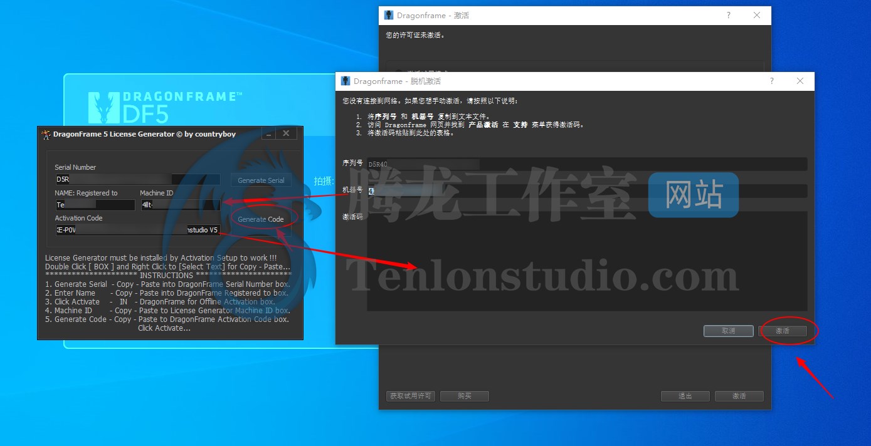Click the instruction line '1. Generate Serial'
The height and width of the screenshot is (446, 871).
click(x=167, y=284)
